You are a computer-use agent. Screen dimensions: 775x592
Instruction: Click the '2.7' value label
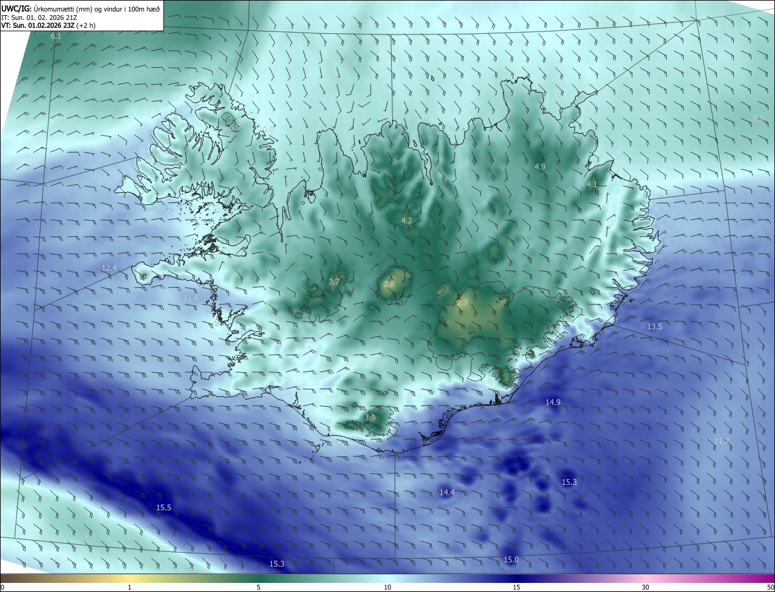(x=463, y=303)
